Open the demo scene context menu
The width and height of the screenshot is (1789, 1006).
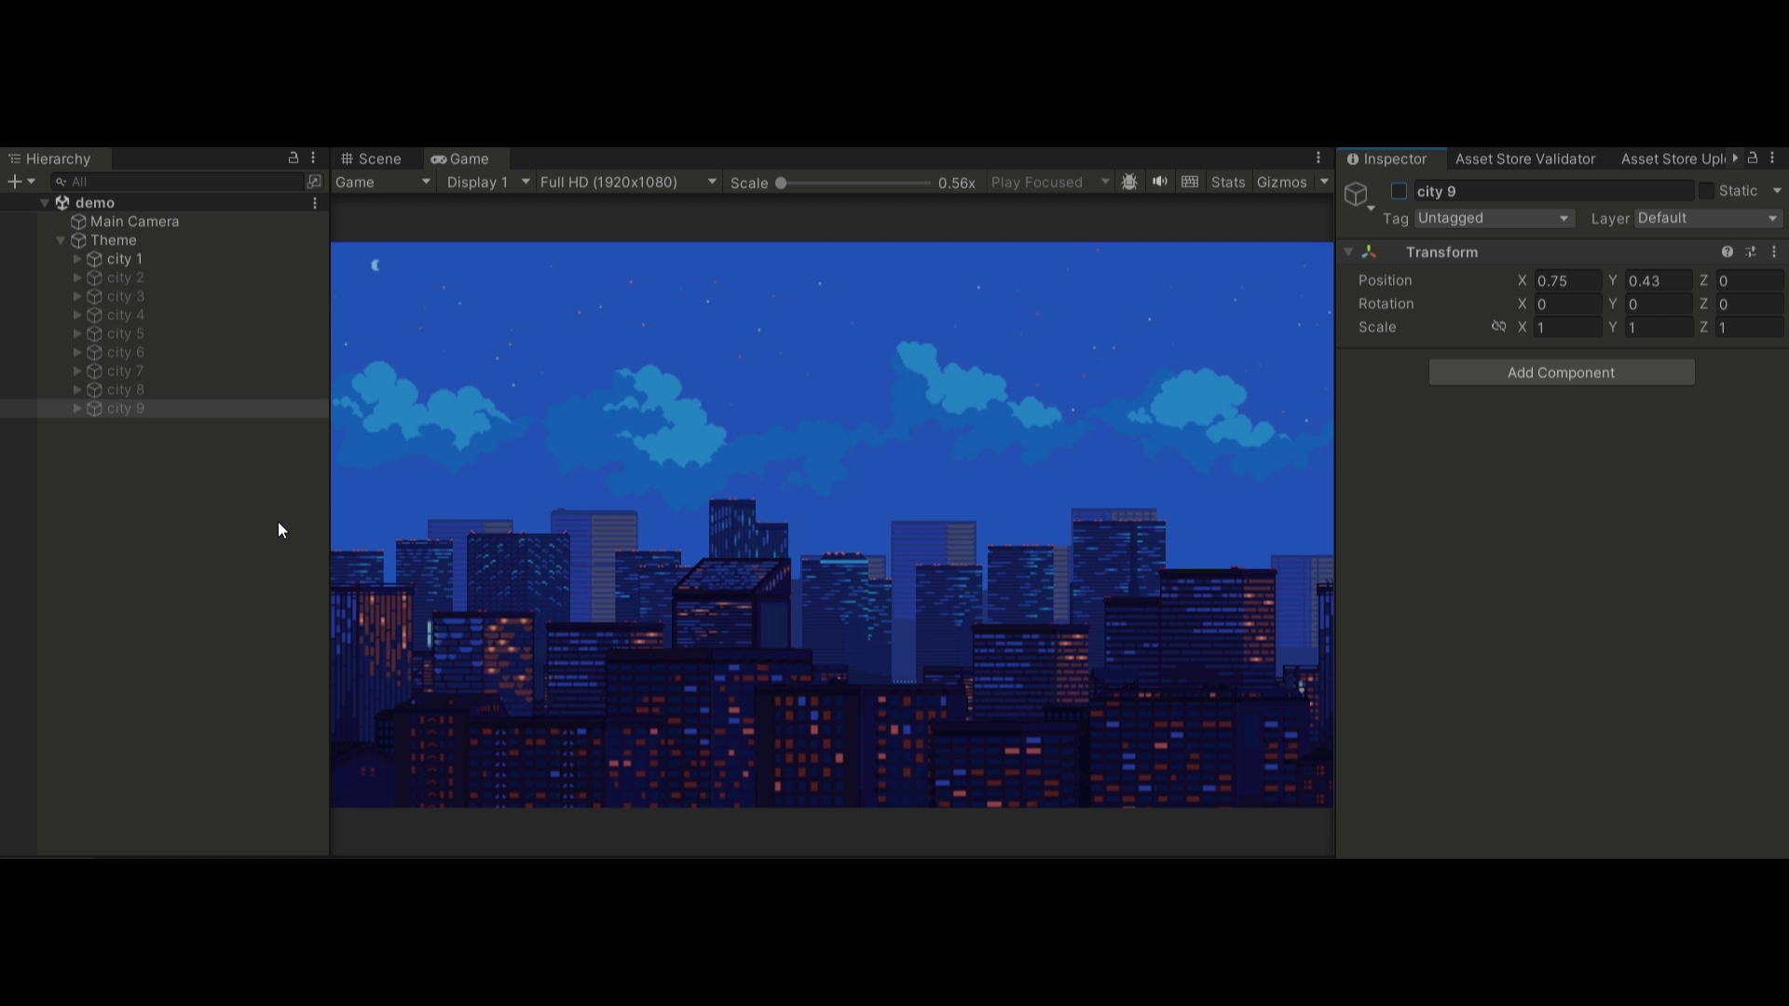[315, 203]
